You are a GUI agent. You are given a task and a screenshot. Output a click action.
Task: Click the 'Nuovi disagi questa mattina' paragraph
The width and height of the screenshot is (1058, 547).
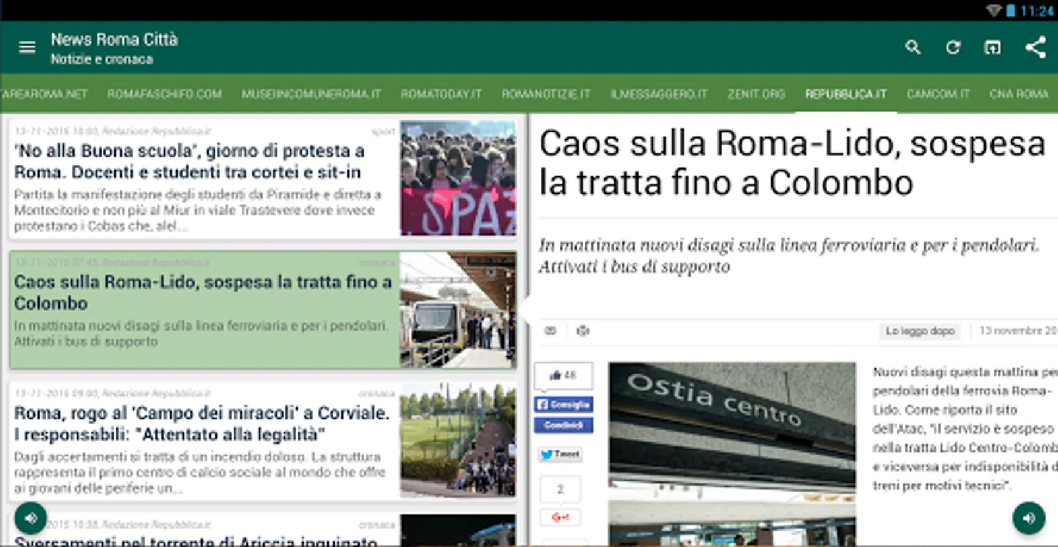click(965, 428)
